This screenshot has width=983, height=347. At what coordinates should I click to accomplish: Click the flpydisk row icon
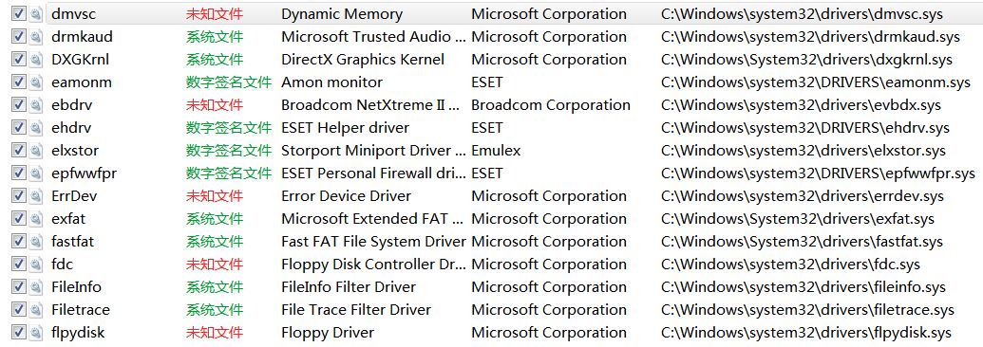pos(37,333)
